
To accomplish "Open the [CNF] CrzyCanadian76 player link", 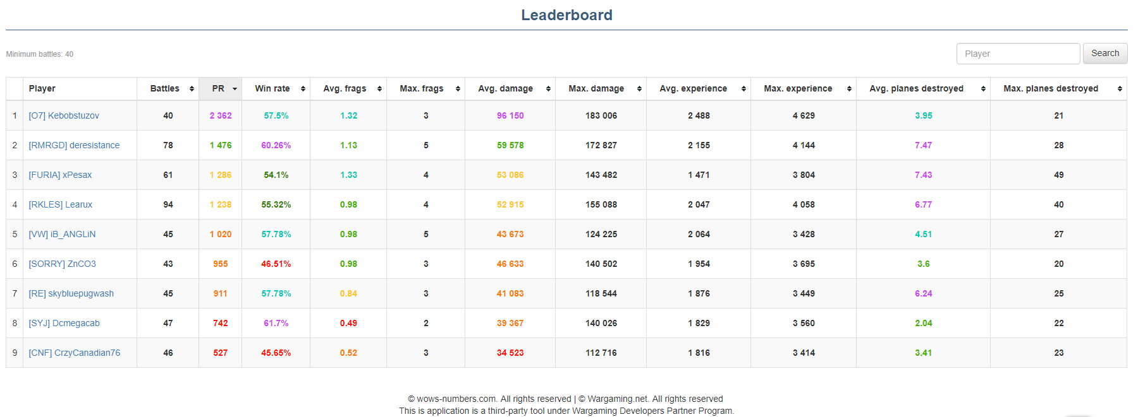I will tap(75, 353).
